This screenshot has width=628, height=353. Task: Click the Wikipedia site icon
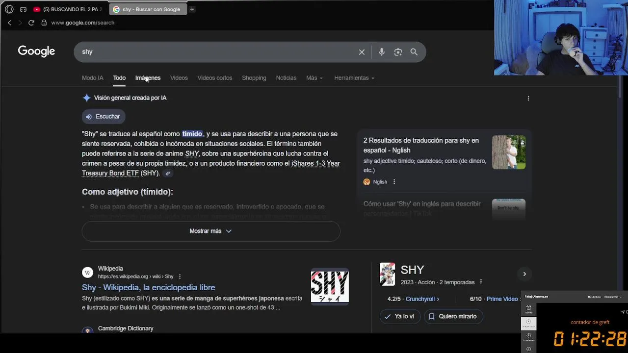[87, 273]
